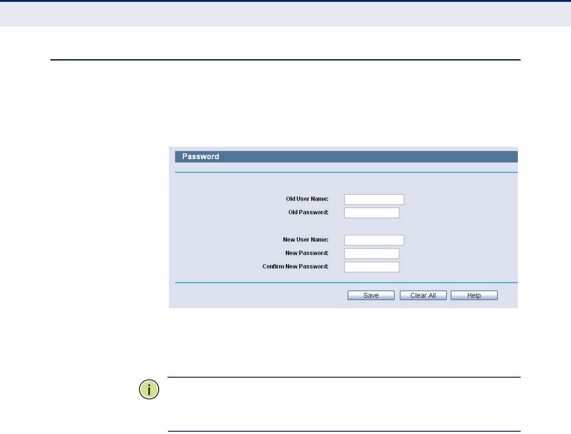Click the Clear All button
The height and width of the screenshot is (434, 571).
[x=423, y=295]
